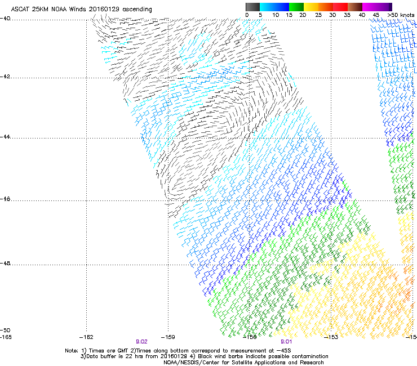Viewport: 417px width, 366px height.
Task: Click the longitude label -156
Action: (x=250, y=337)
